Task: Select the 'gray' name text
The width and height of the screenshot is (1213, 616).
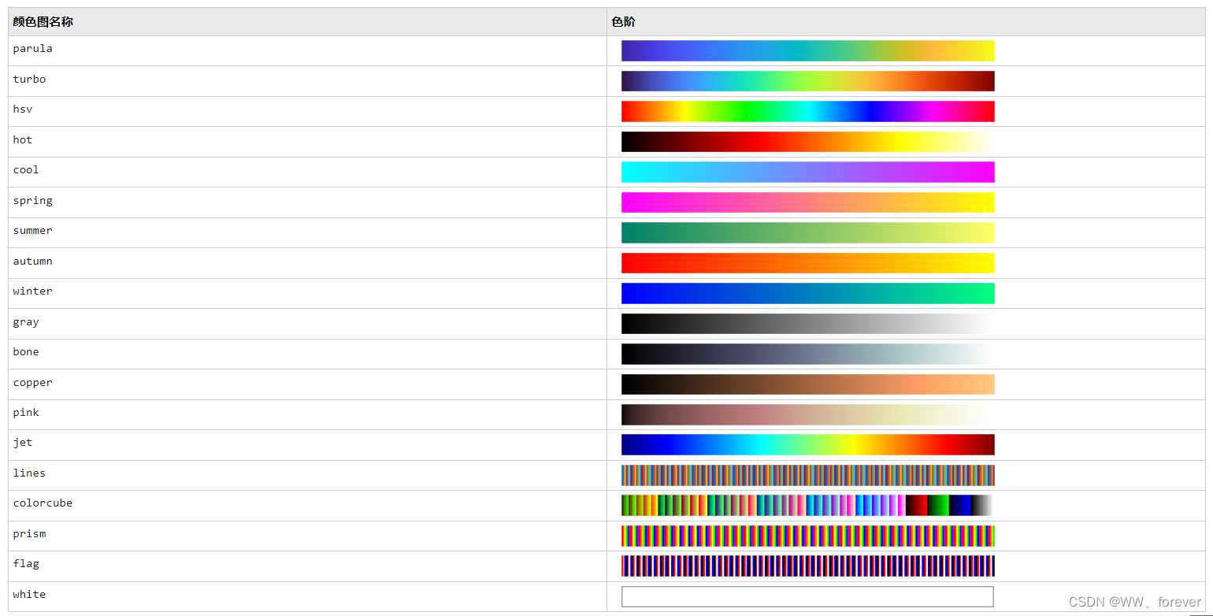Action: (26, 322)
